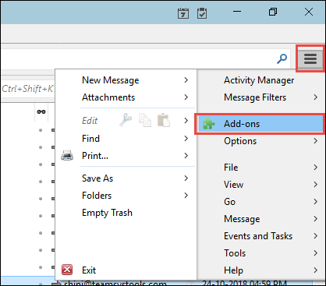Expand arrow next to Folders
326x286 pixels.
click(x=186, y=196)
